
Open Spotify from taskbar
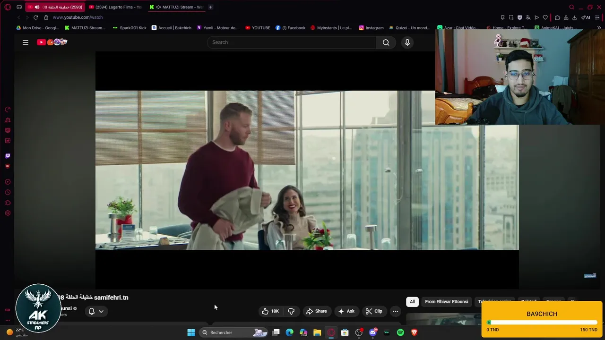click(400, 332)
